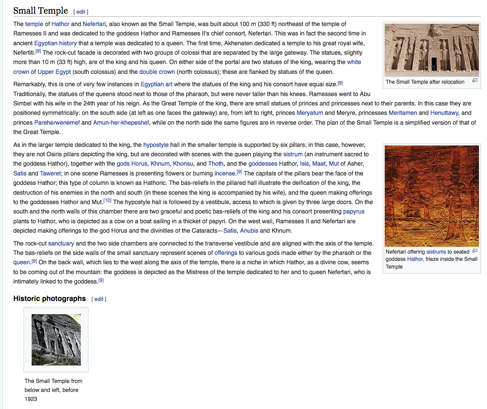Viewport: 487px width, 409px height.
Task: Click the sanctuary link in last paragraph
Action: click(x=61, y=243)
